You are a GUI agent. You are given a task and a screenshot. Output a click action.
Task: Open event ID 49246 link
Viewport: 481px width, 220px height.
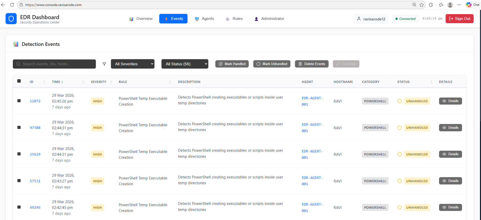35,207
